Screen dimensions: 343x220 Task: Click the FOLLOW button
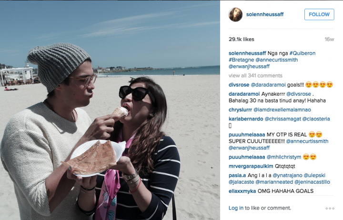tap(319, 14)
